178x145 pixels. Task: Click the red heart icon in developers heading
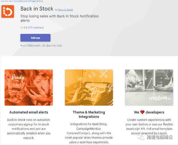click(142, 112)
